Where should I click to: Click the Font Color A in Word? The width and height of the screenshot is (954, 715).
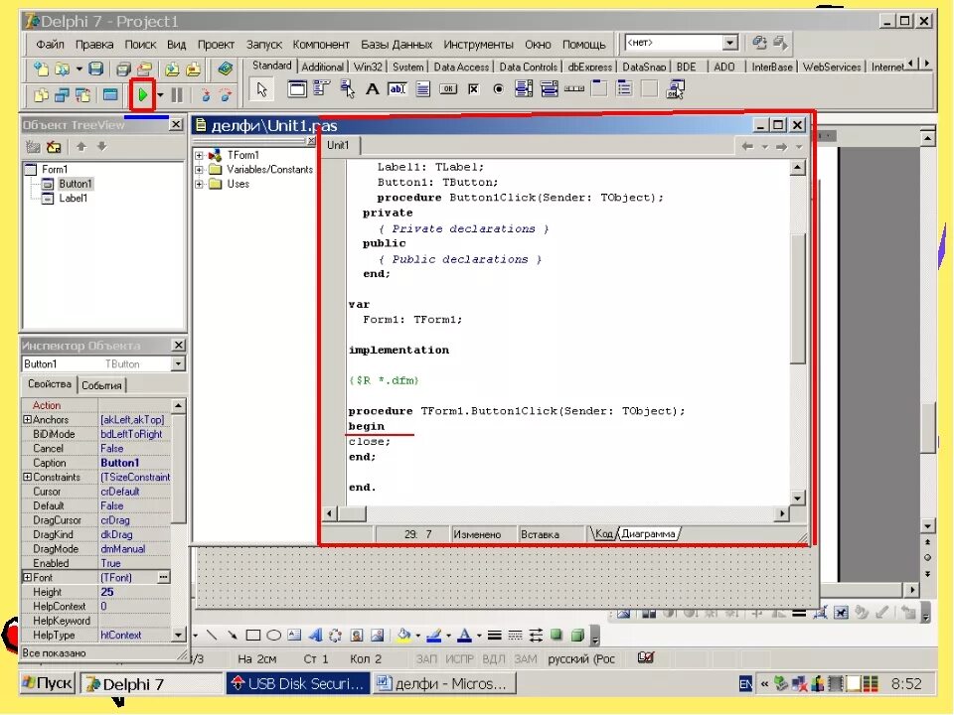click(464, 636)
